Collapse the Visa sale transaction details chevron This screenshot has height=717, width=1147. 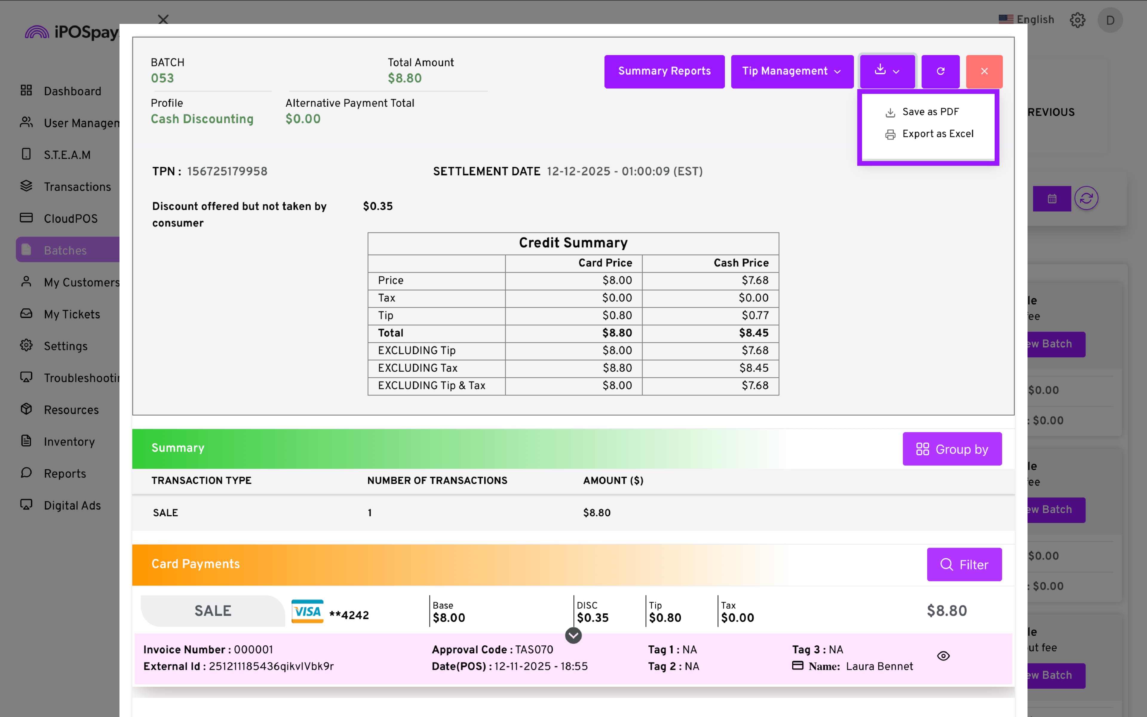(x=573, y=635)
